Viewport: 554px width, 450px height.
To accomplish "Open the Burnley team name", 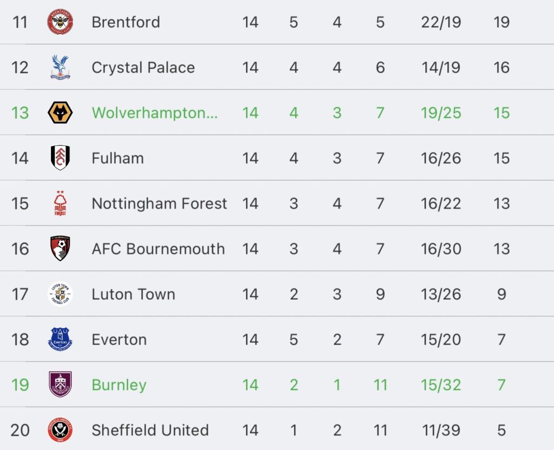I will click(119, 385).
